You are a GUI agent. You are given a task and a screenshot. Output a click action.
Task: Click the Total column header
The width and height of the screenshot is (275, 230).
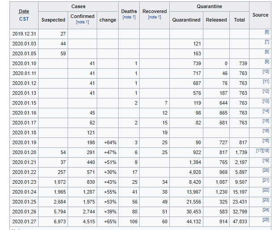click(240, 20)
